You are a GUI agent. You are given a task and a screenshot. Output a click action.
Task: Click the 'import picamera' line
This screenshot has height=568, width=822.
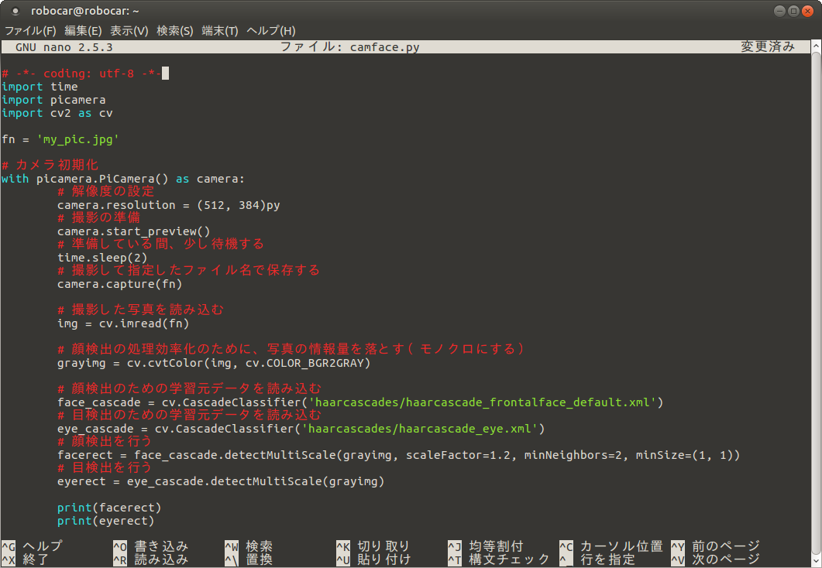[x=53, y=100]
